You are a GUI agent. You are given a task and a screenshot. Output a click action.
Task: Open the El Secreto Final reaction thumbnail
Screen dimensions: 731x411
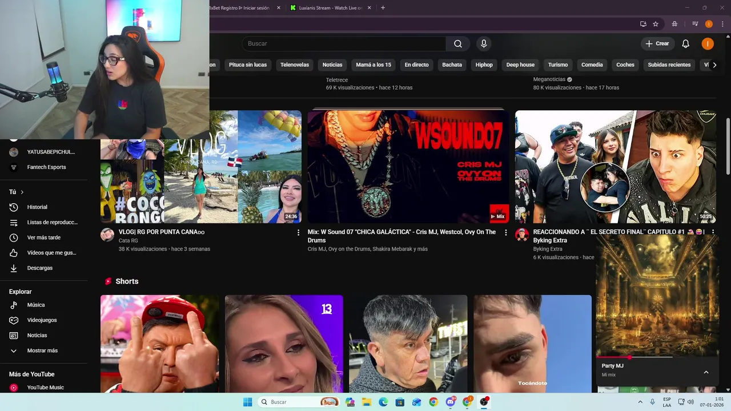[615, 166]
